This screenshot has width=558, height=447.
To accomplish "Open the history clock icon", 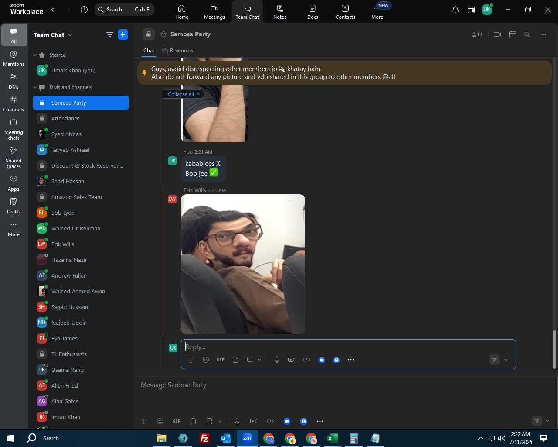I will coord(84,10).
